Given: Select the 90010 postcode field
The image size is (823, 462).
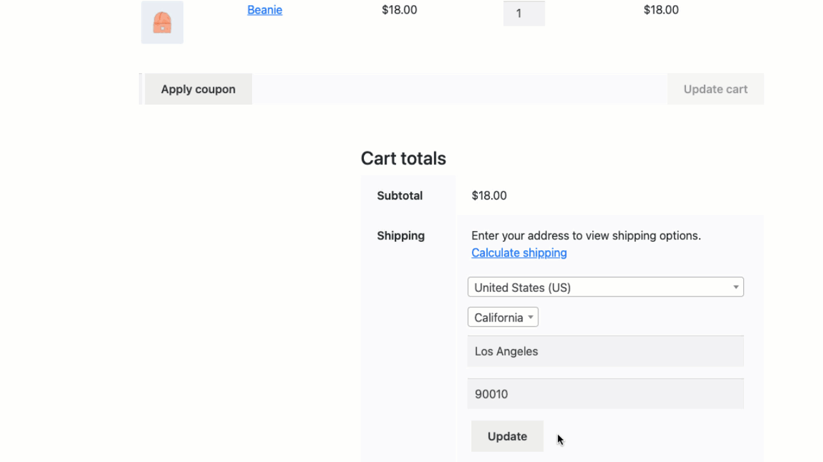Looking at the screenshot, I should [x=606, y=393].
